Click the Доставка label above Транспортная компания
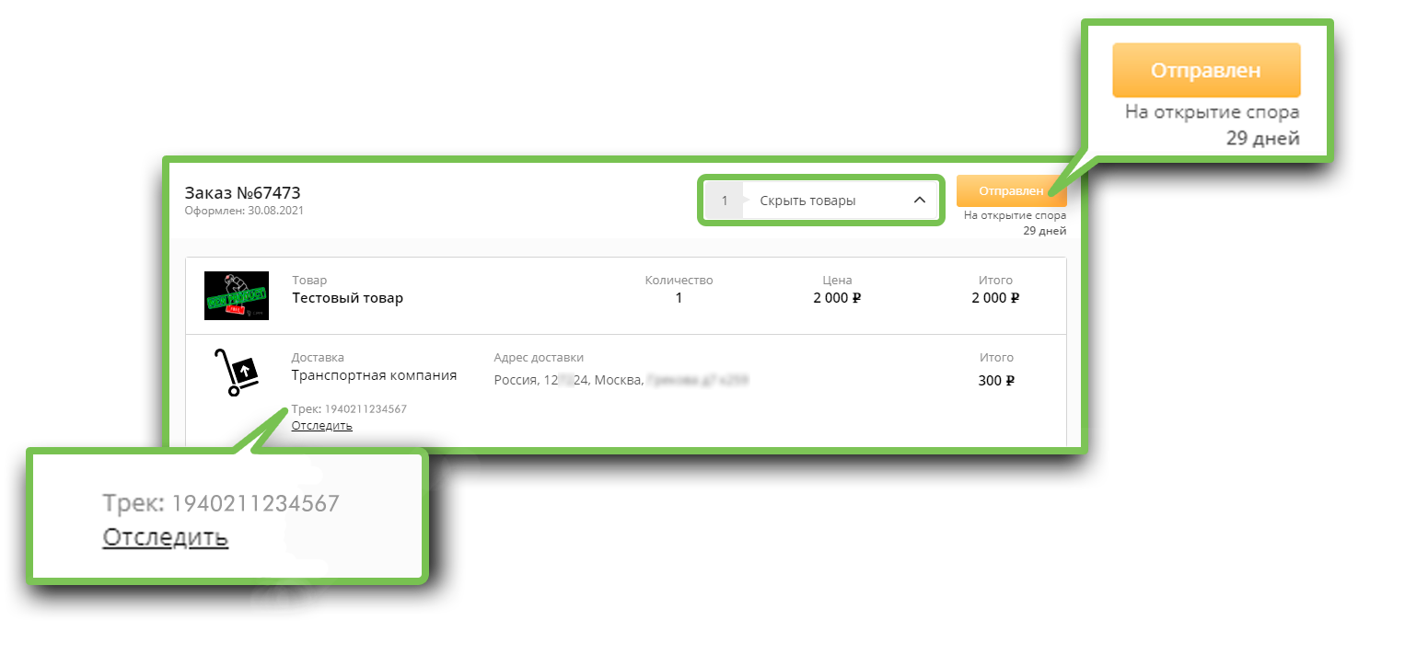The height and width of the screenshot is (666, 1405). click(318, 358)
